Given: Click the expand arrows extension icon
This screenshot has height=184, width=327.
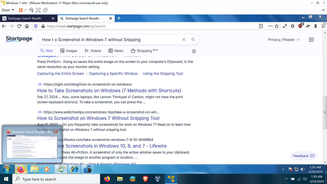Looking at the screenshot, I should pos(285,26).
